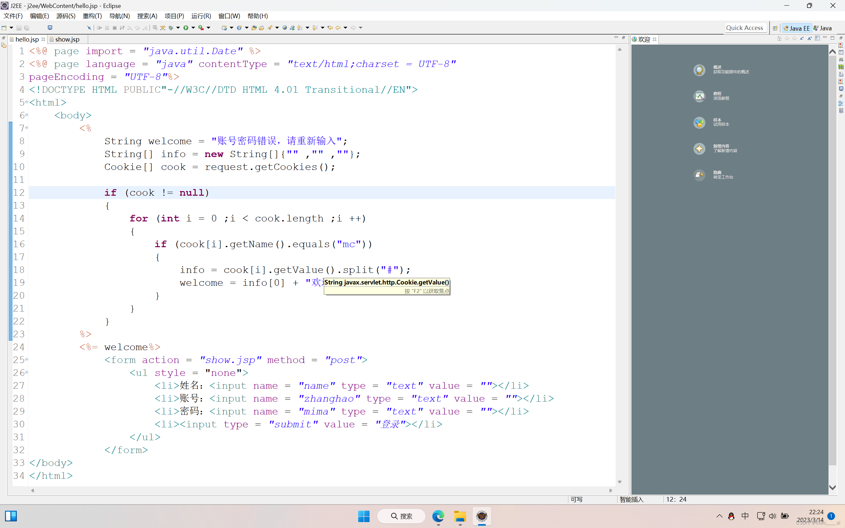Open dropdown next to New file icon
Screen dimensions: 845x528
(x=12, y=28)
